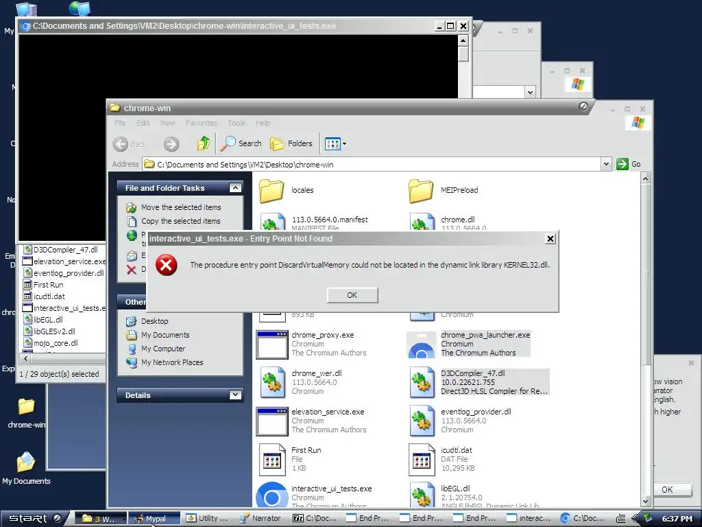Click left scroll arrow in background file list

25,358
